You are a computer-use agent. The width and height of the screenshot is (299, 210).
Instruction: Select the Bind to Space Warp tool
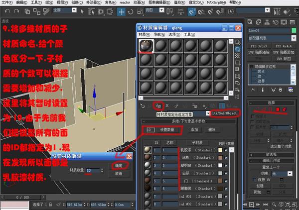tap(46, 11)
